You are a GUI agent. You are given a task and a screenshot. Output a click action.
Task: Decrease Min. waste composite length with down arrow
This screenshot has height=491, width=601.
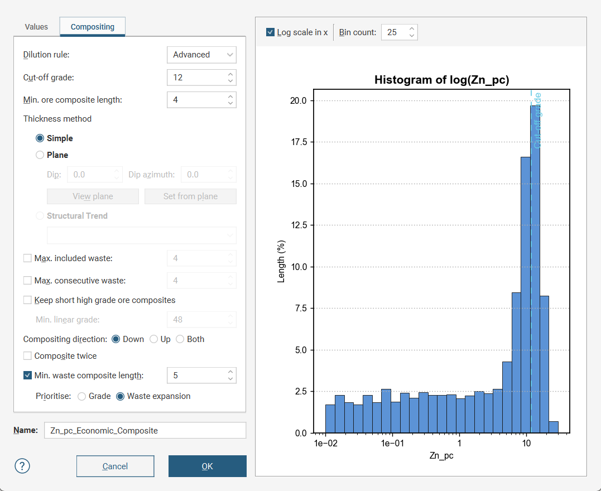pyautogui.click(x=230, y=379)
